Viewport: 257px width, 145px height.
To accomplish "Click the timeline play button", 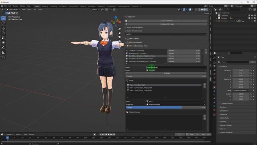I will click(109, 135).
